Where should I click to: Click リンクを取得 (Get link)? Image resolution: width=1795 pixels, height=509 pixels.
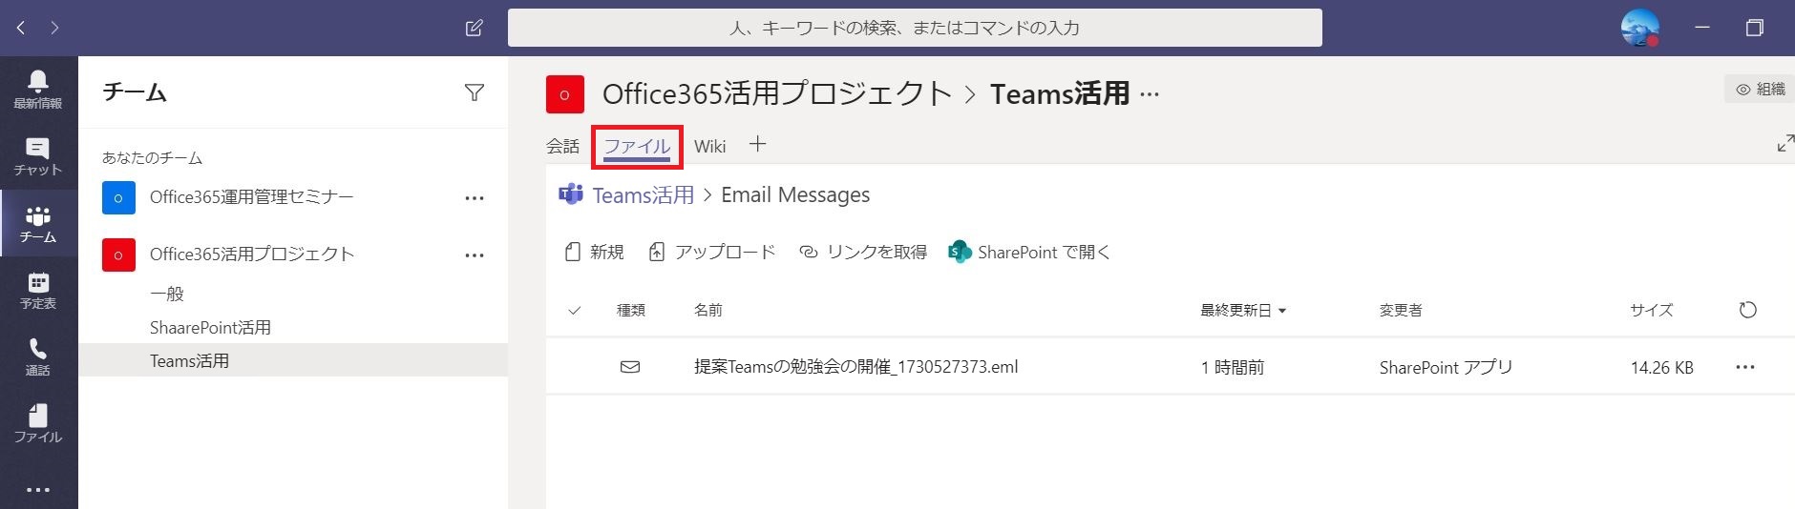(863, 252)
